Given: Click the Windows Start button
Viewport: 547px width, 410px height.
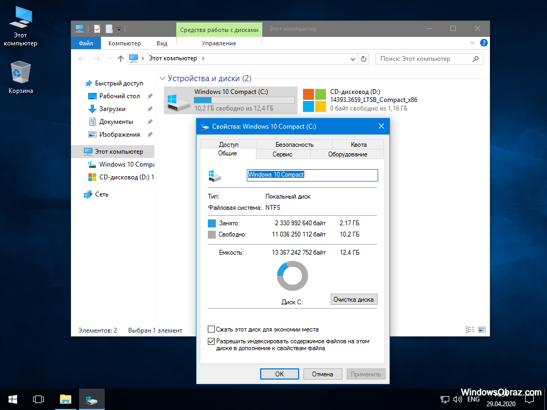Looking at the screenshot, I should [13, 399].
